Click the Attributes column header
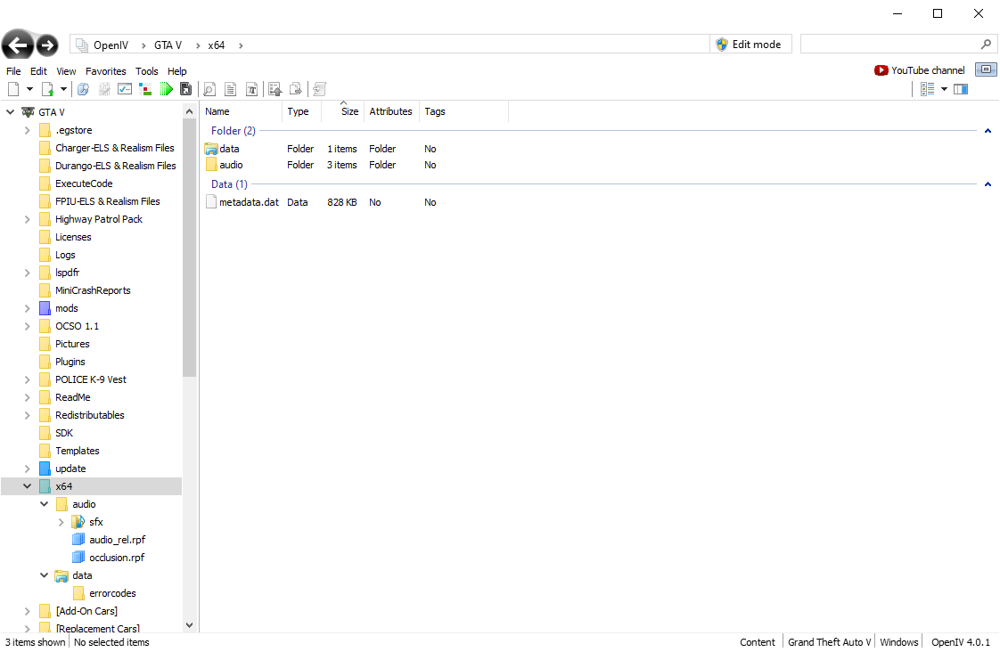 click(391, 111)
